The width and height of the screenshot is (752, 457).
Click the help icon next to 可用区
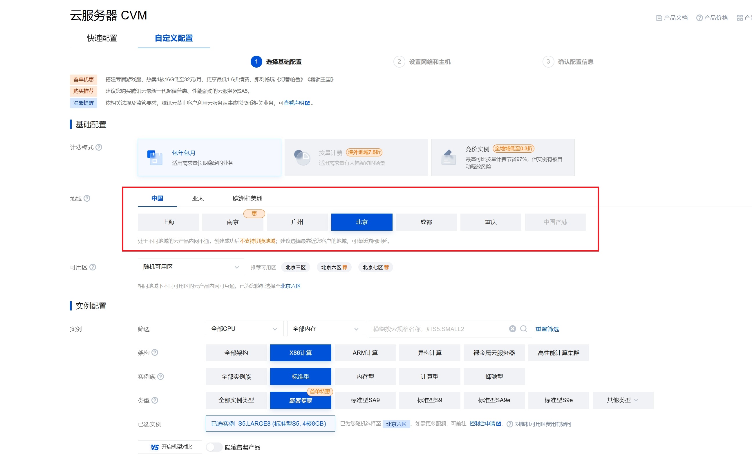pos(93,267)
